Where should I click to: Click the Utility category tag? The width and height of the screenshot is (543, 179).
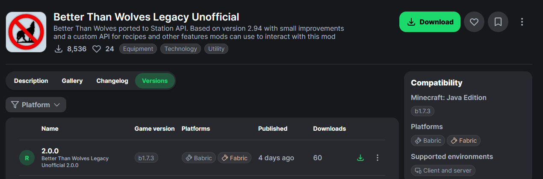(216, 49)
